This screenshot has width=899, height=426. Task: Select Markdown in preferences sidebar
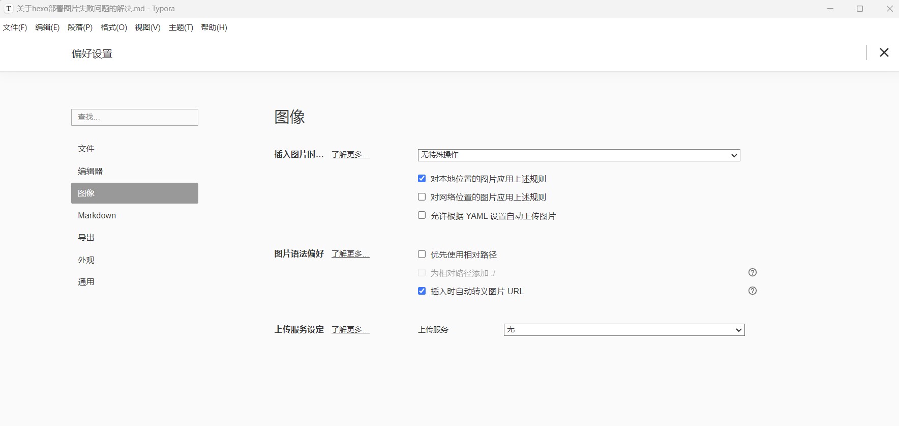135,215
